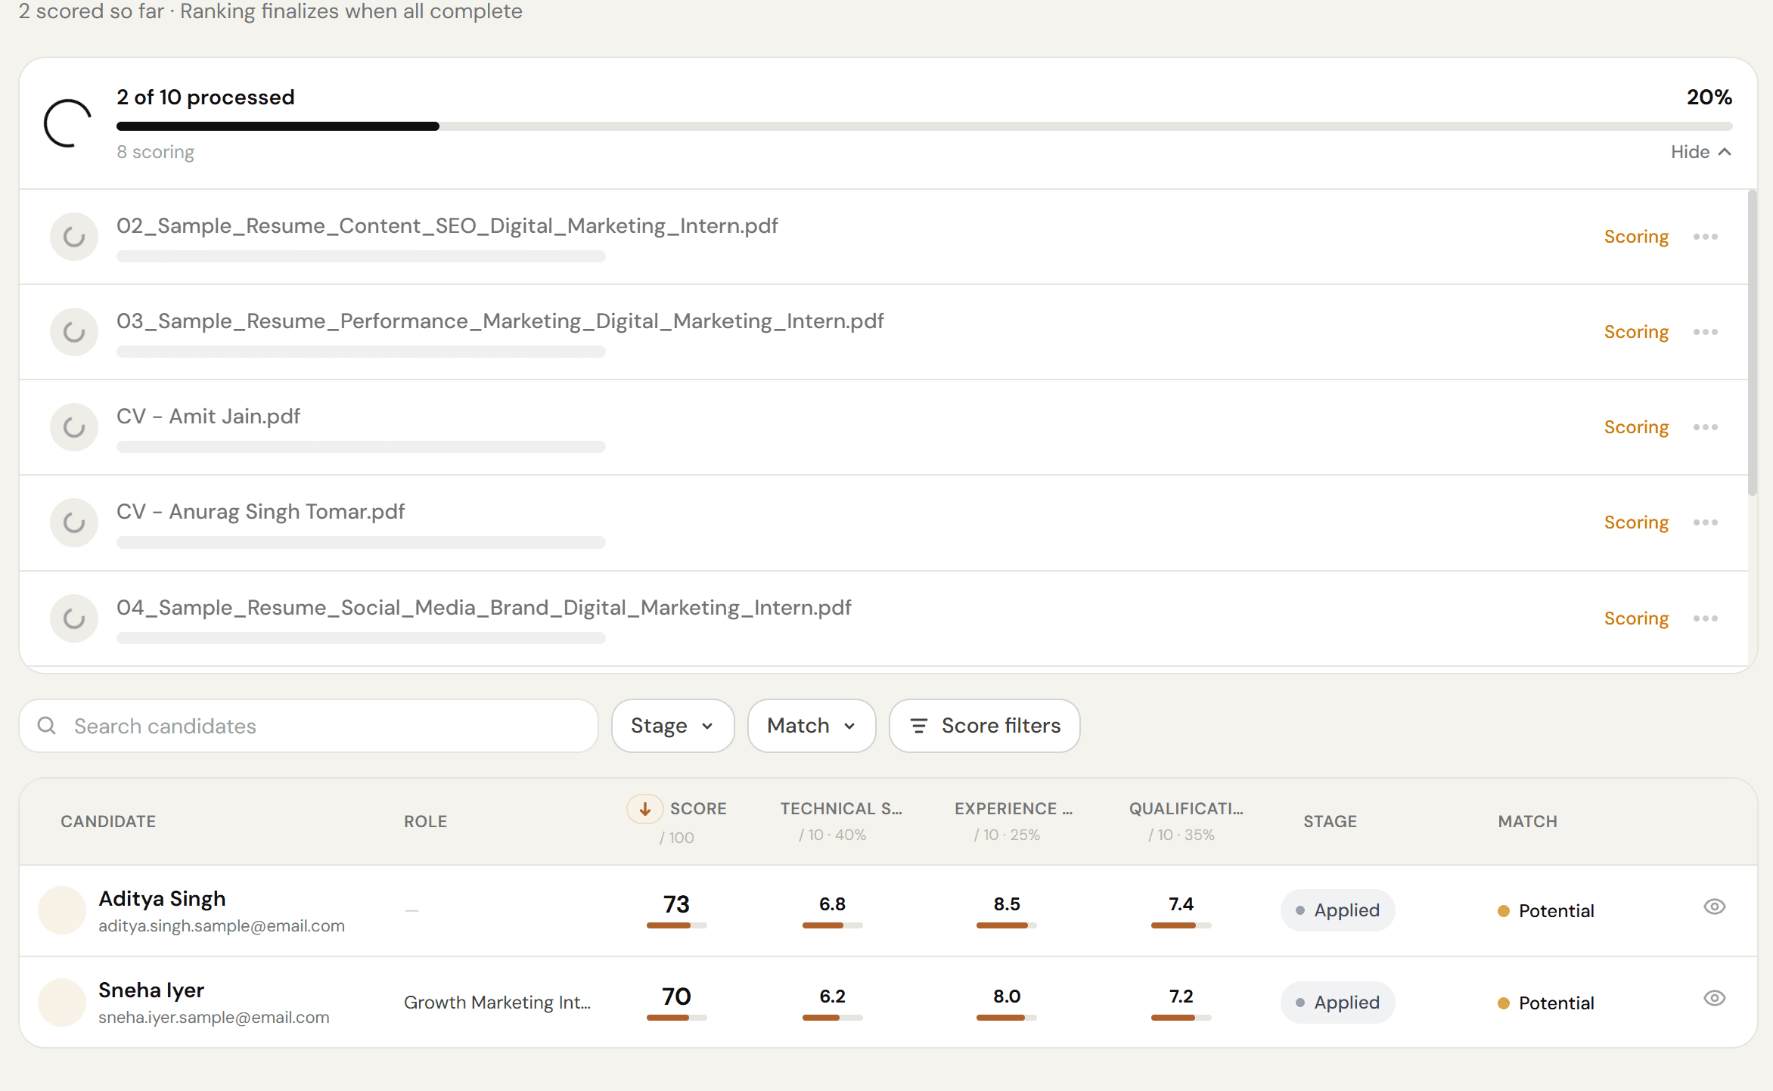The image size is (1773, 1091).
Task: Click spinner icon beside 04_Sample_Resume_Social_Media_Brand file
Action: pos(73,618)
